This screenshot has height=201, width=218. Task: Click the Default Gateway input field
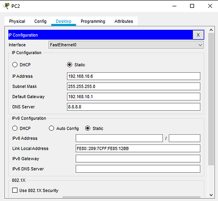133,97
